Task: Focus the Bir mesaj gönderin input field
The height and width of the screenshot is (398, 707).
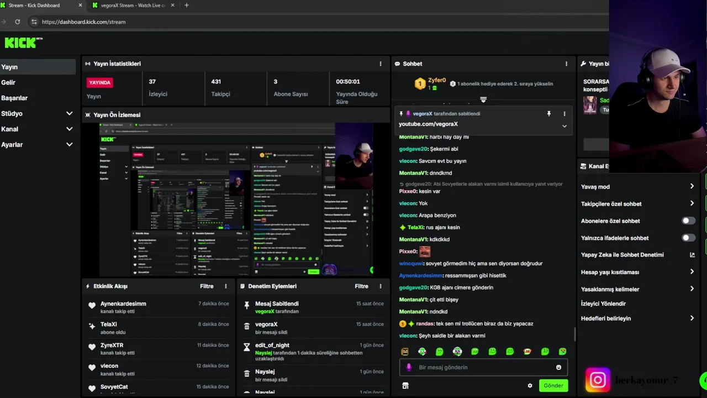Action: pyautogui.click(x=483, y=367)
